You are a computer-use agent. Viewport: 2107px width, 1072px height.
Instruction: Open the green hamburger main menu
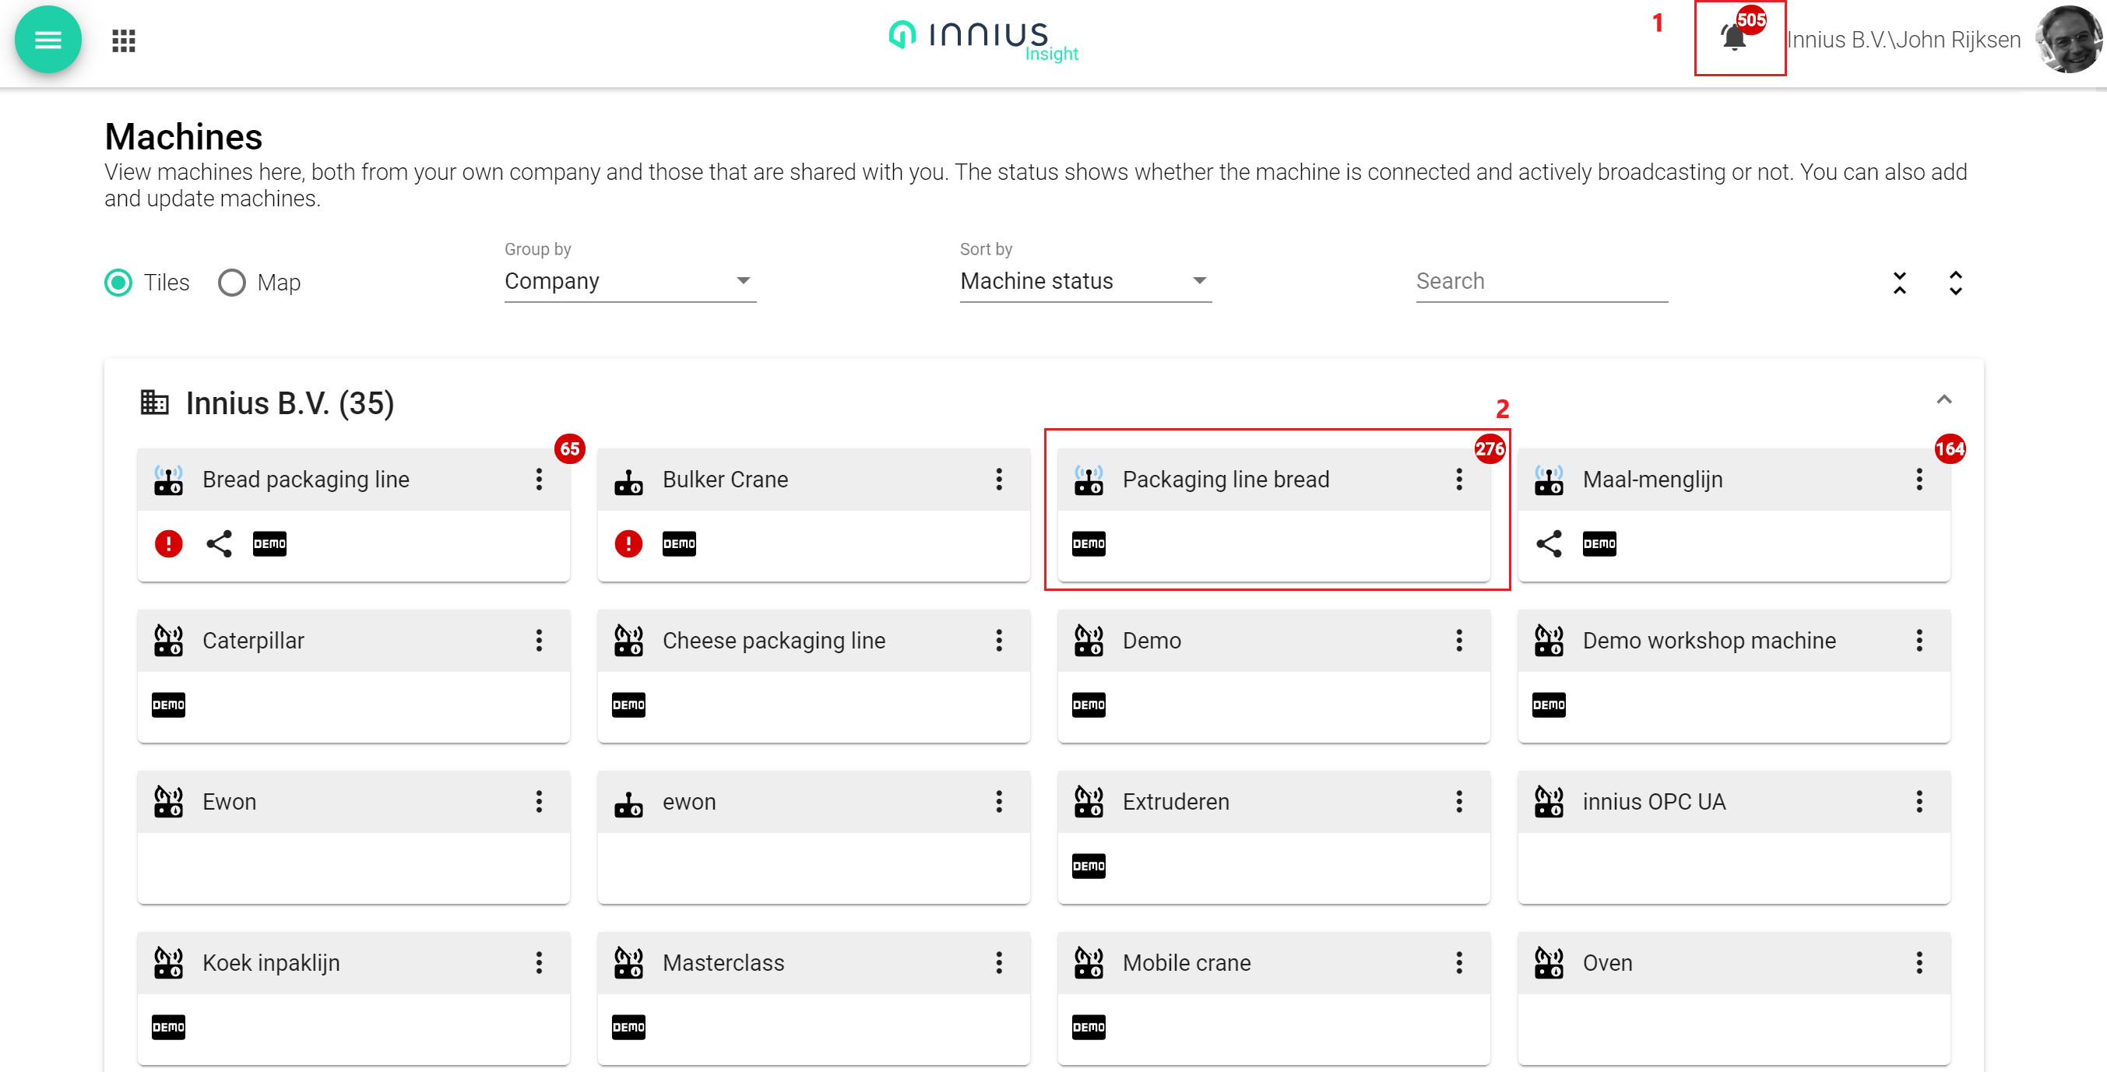point(47,39)
